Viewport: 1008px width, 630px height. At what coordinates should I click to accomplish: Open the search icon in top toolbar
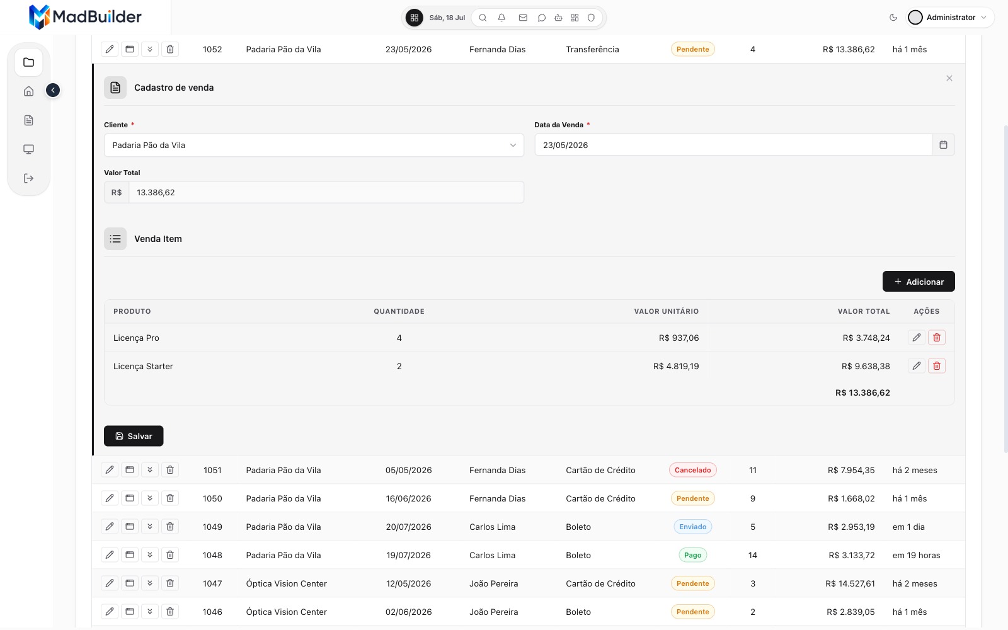(x=483, y=18)
